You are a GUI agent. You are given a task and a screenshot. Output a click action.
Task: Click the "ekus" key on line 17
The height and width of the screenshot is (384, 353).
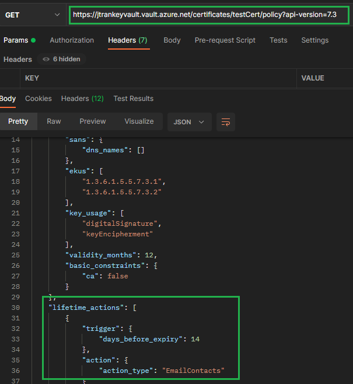point(78,171)
